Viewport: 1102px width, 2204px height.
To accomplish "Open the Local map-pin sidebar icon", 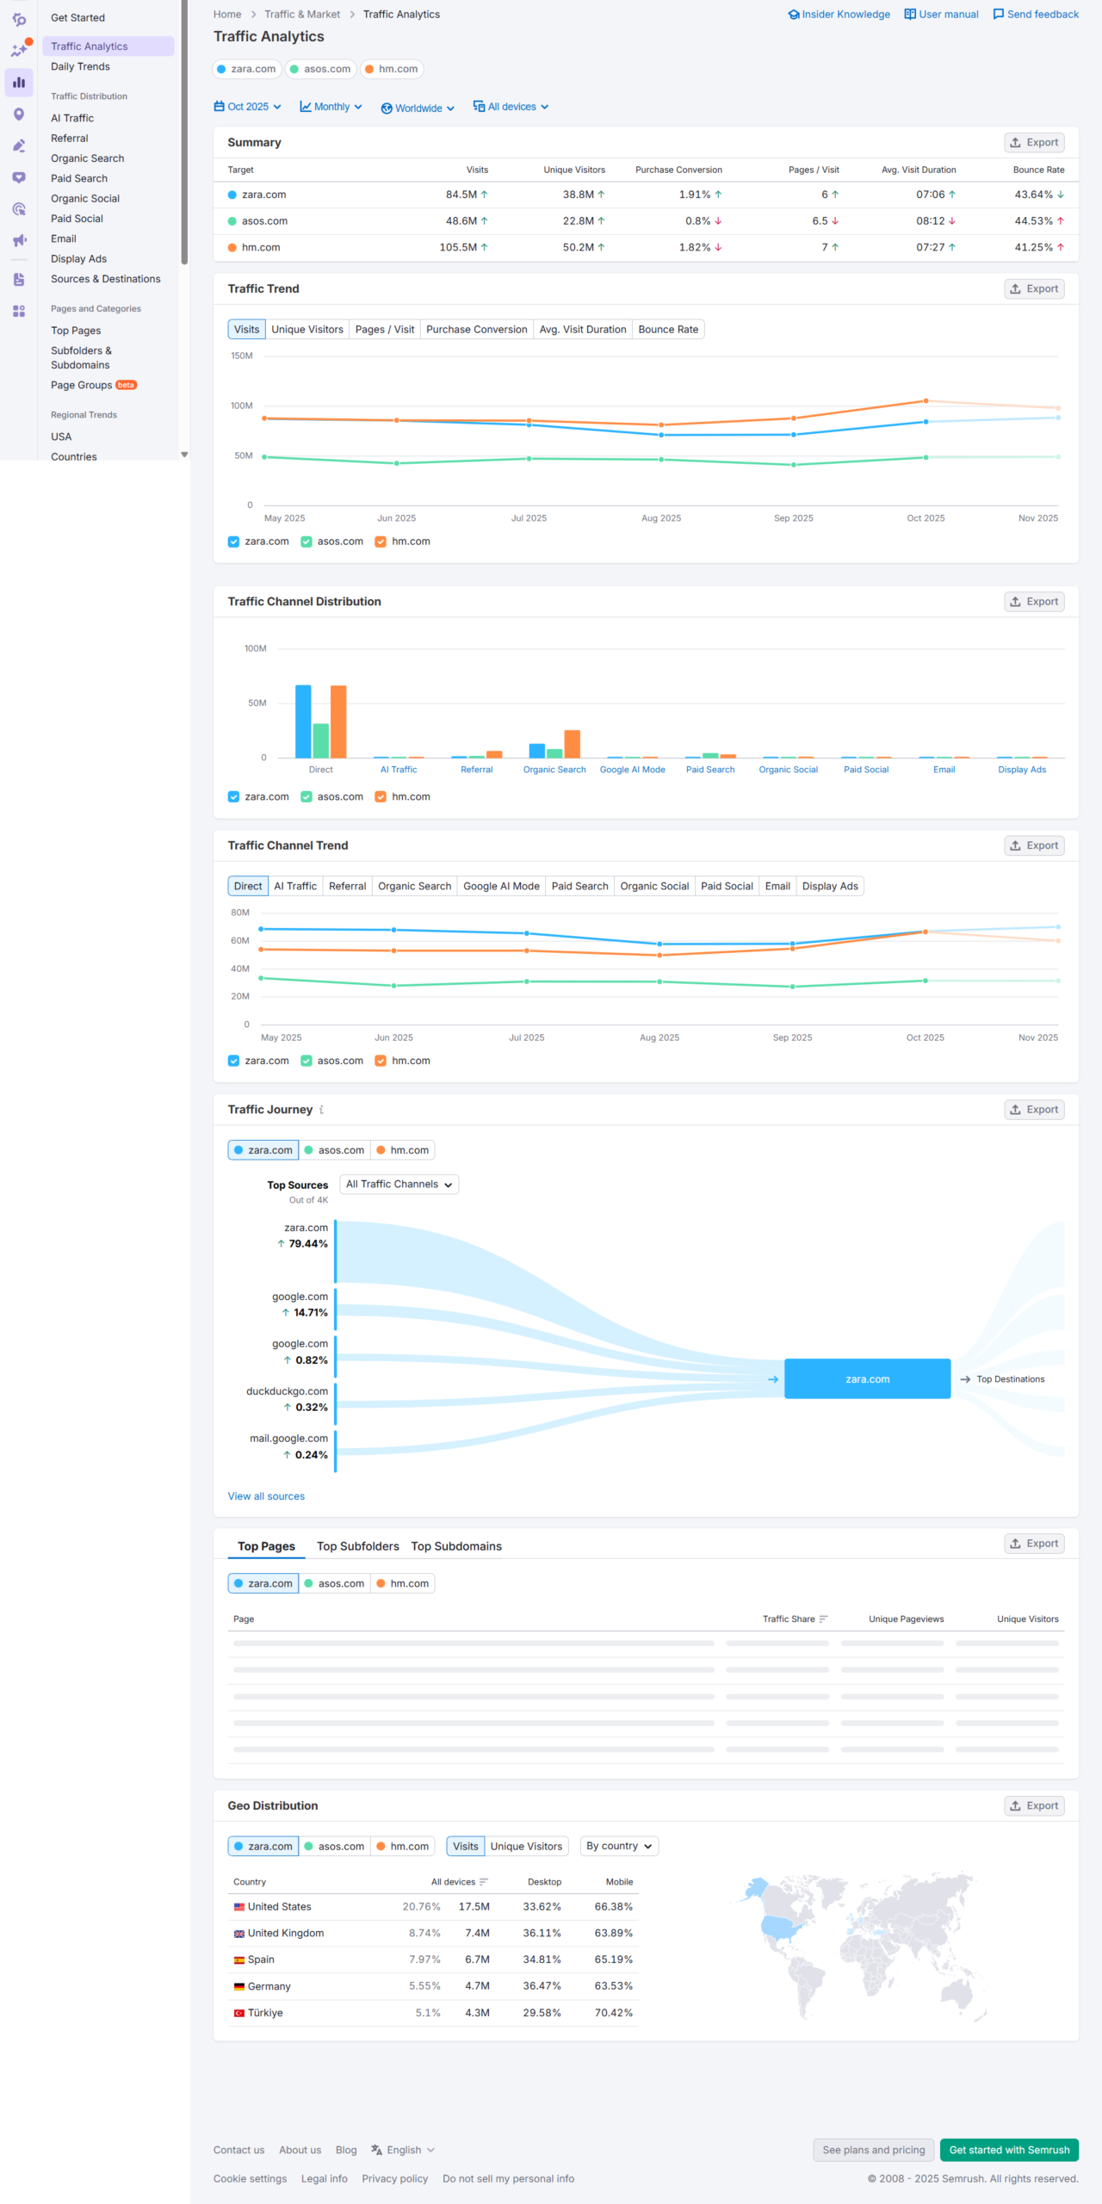I will coord(19,115).
